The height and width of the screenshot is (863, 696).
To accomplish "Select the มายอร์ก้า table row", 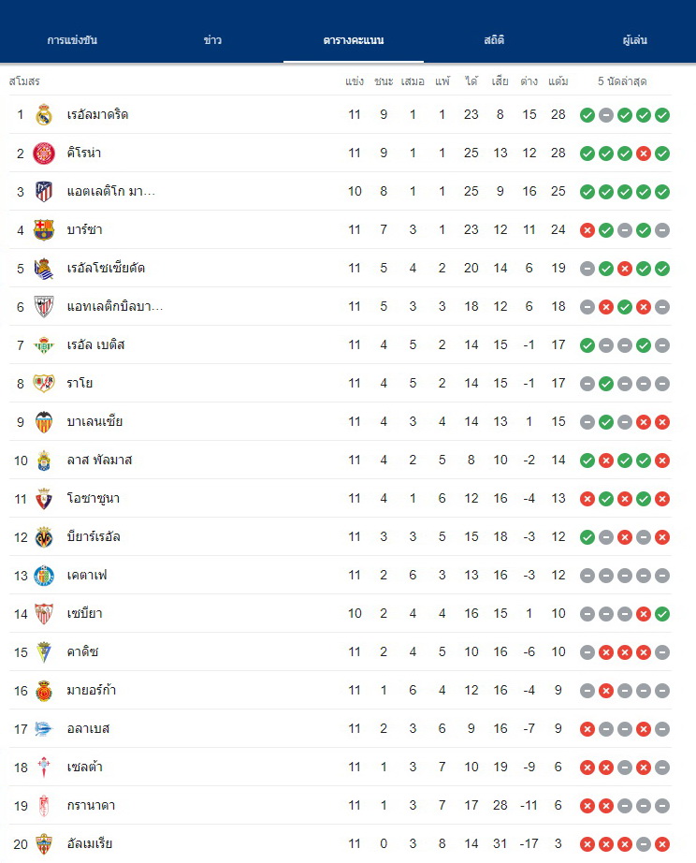I will 340,690.
